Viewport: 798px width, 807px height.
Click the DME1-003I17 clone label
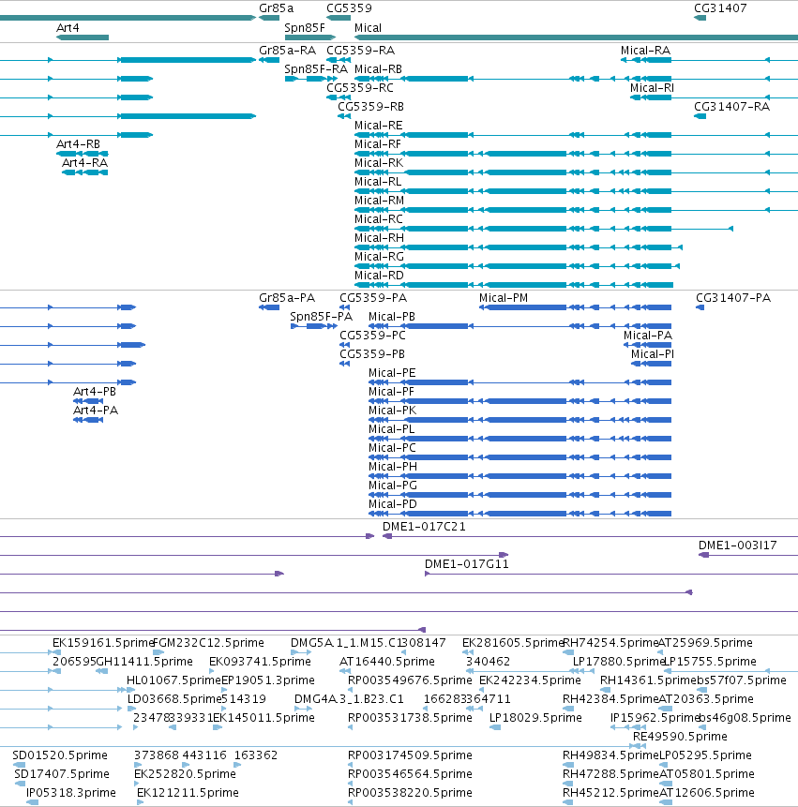[x=737, y=545]
